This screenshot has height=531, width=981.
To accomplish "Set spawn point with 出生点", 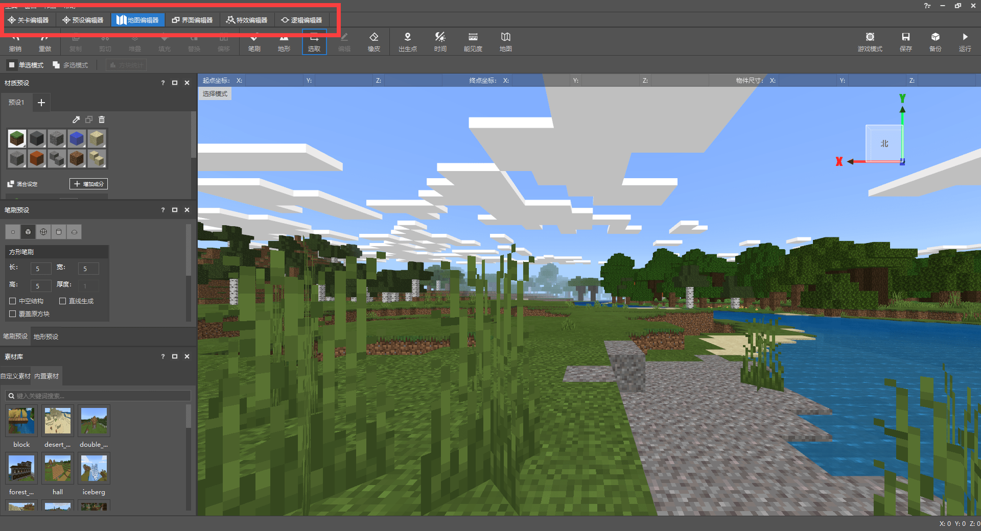I will pyautogui.click(x=408, y=42).
